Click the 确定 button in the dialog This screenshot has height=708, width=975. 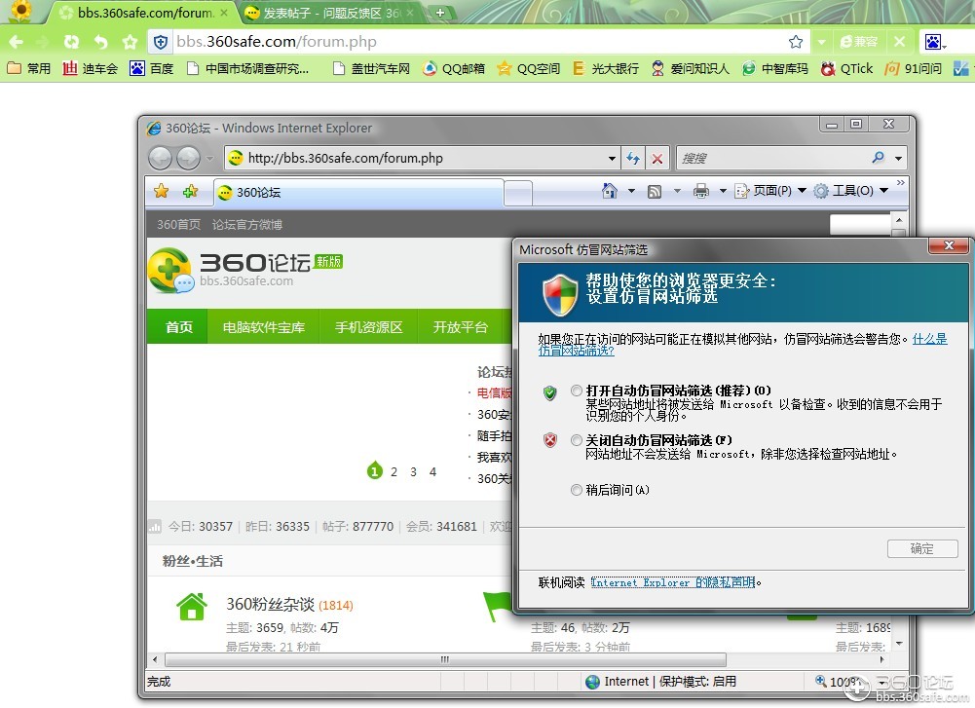click(x=922, y=549)
